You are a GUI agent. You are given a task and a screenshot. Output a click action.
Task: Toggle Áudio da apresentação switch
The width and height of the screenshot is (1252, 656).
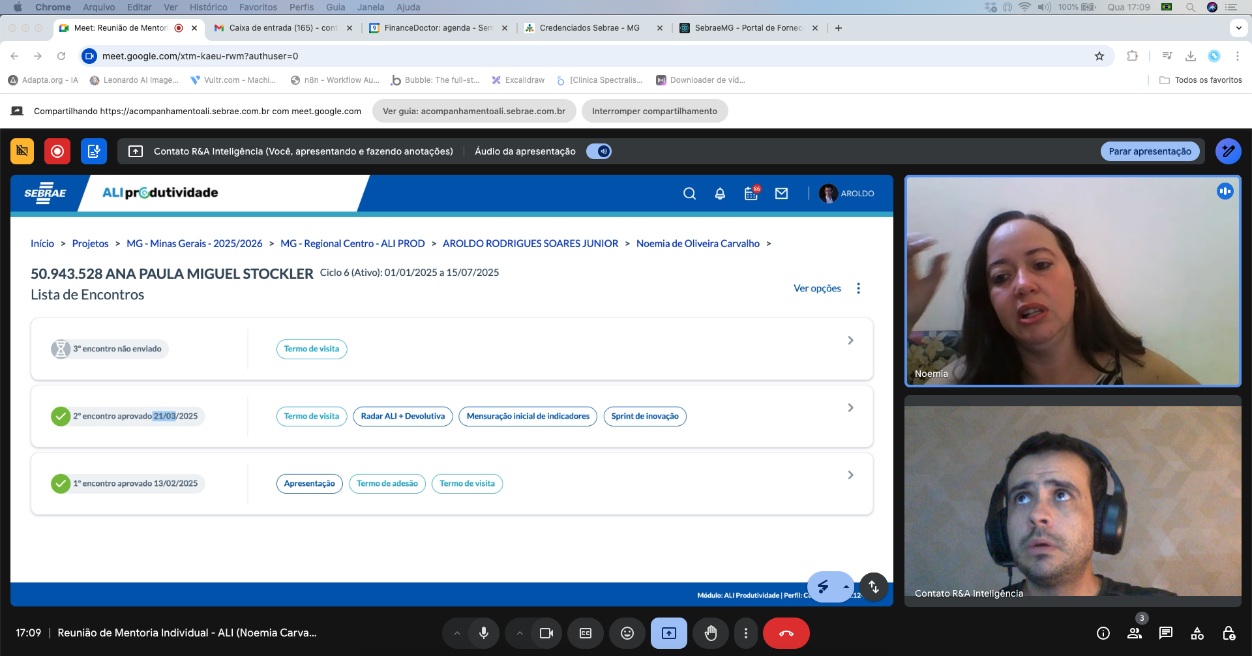(599, 151)
